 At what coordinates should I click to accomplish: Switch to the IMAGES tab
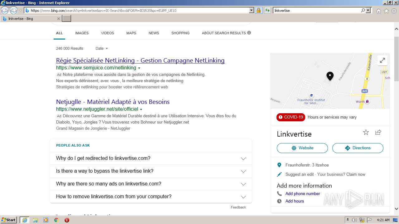[x=82, y=33]
